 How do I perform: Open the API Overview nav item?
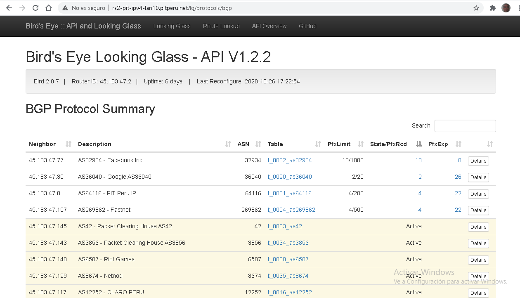[x=269, y=26]
